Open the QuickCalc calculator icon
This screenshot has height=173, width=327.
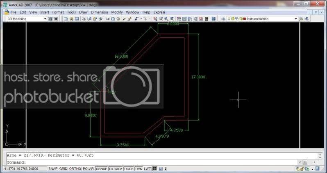click(206, 19)
